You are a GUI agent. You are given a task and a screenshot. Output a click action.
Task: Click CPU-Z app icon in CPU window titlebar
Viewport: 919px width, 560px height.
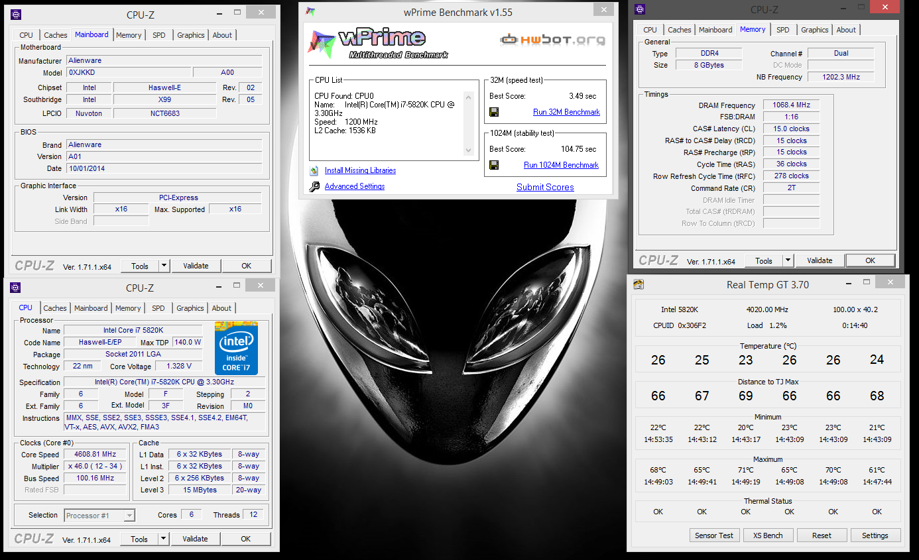(x=16, y=288)
